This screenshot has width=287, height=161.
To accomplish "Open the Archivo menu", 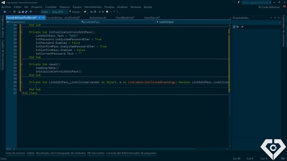I will pos(6,7).
